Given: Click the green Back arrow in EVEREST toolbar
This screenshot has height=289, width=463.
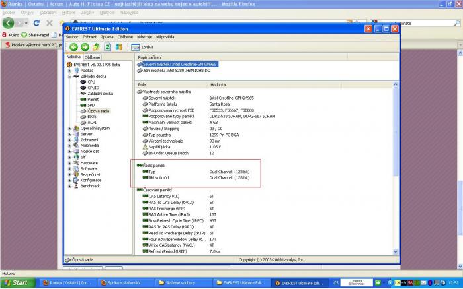Looking at the screenshot, I should (73, 47).
